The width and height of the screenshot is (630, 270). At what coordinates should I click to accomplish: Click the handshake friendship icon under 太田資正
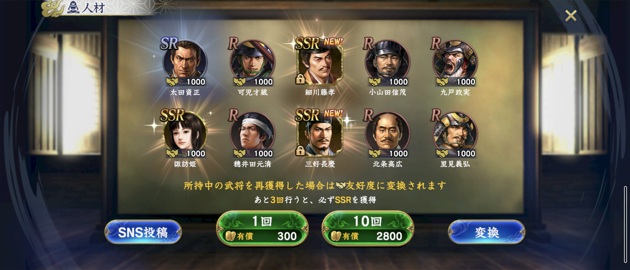[x=172, y=81]
